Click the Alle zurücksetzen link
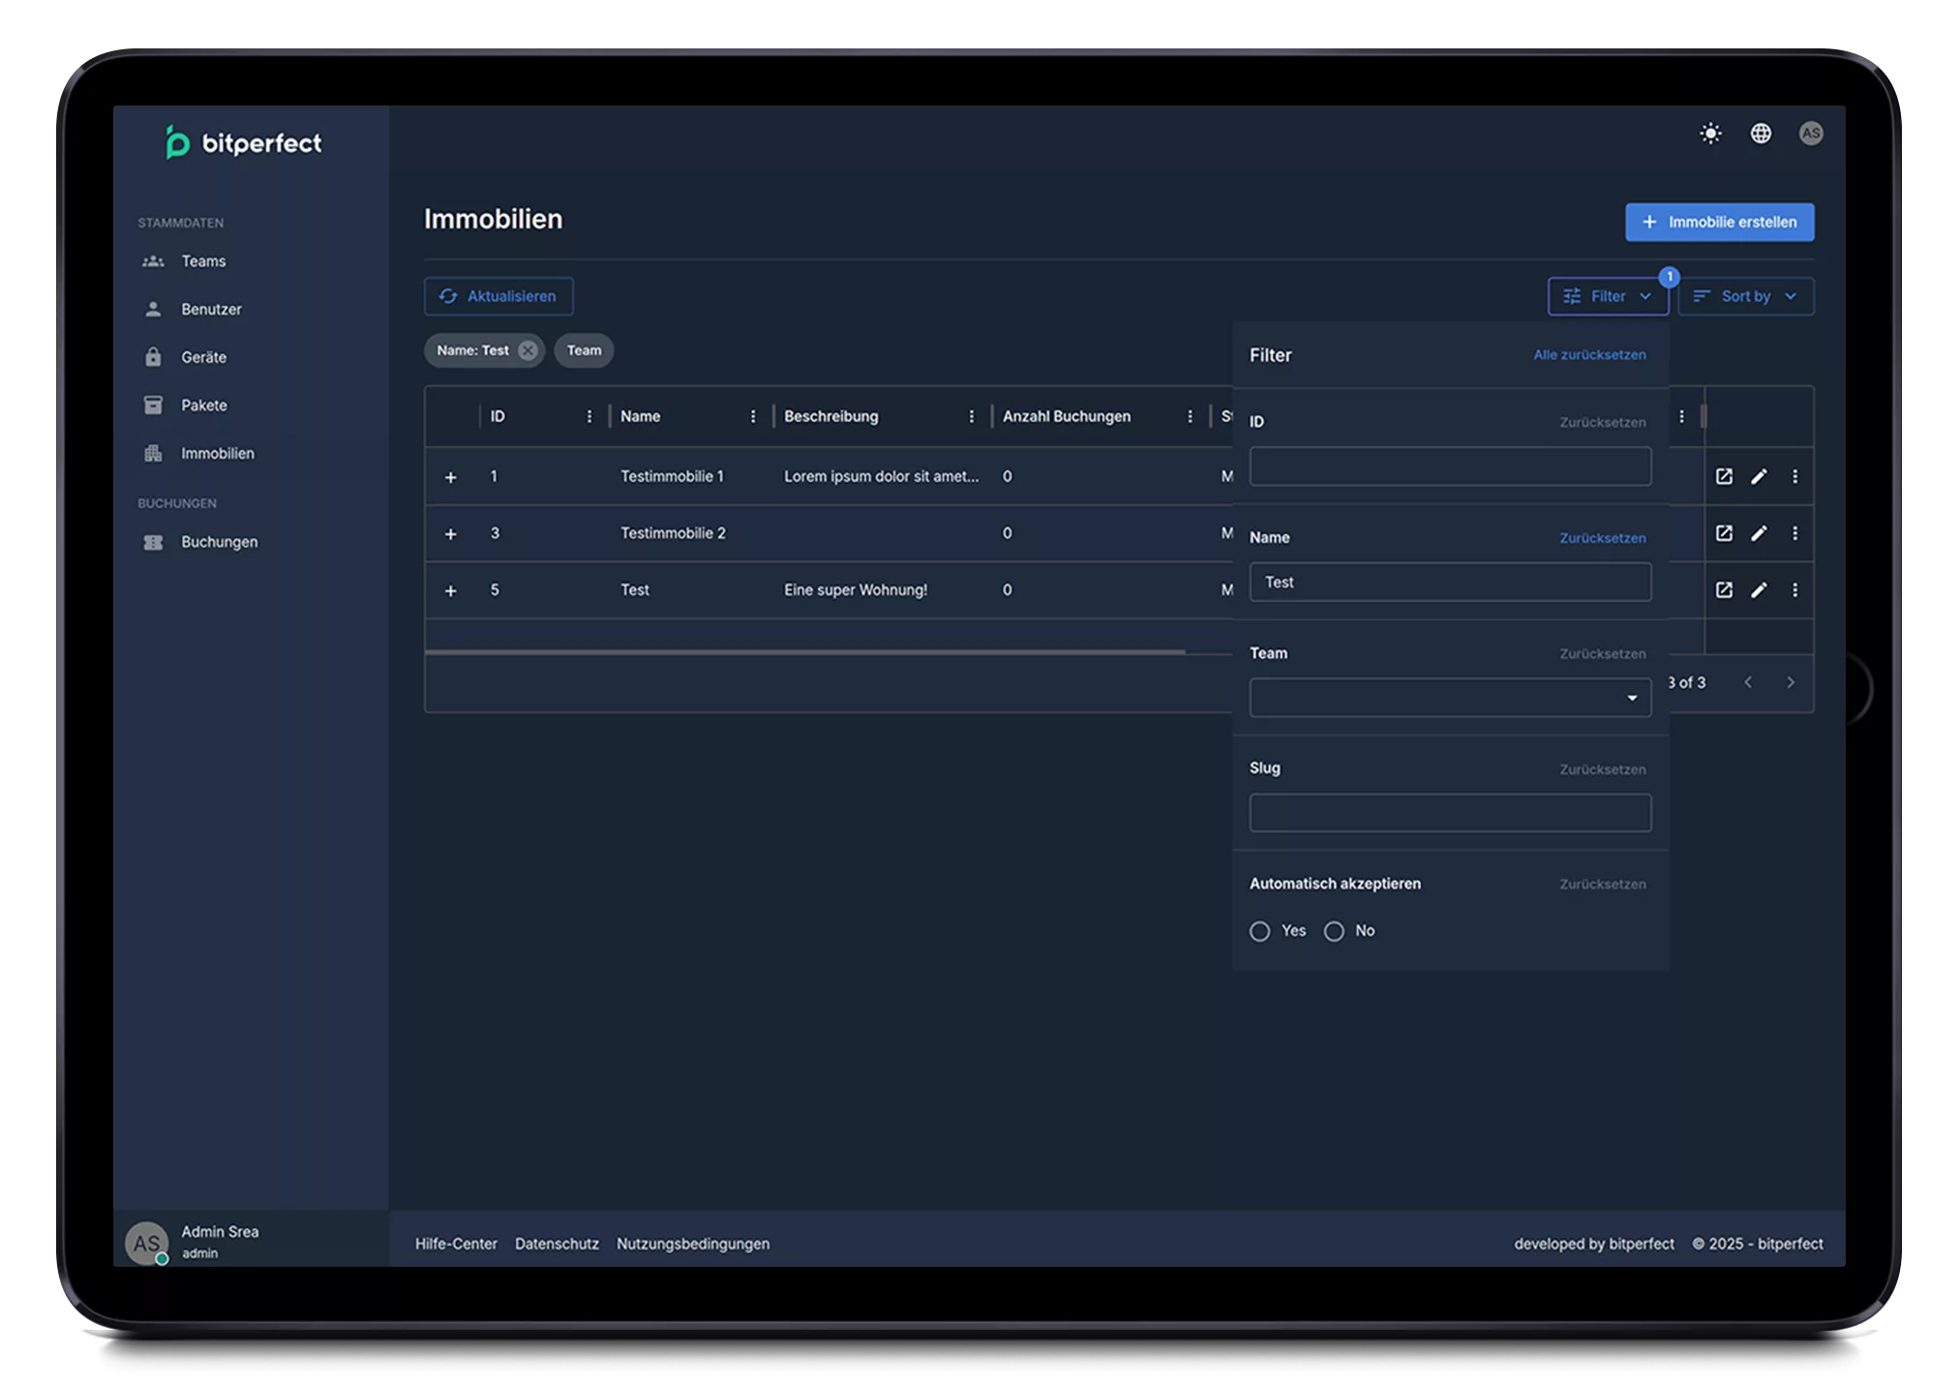 [1589, 355]
